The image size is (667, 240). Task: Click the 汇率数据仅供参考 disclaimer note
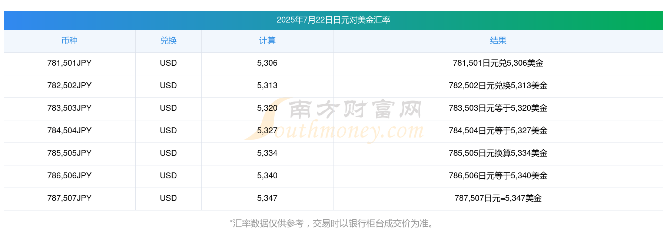[x=332, y=223]
